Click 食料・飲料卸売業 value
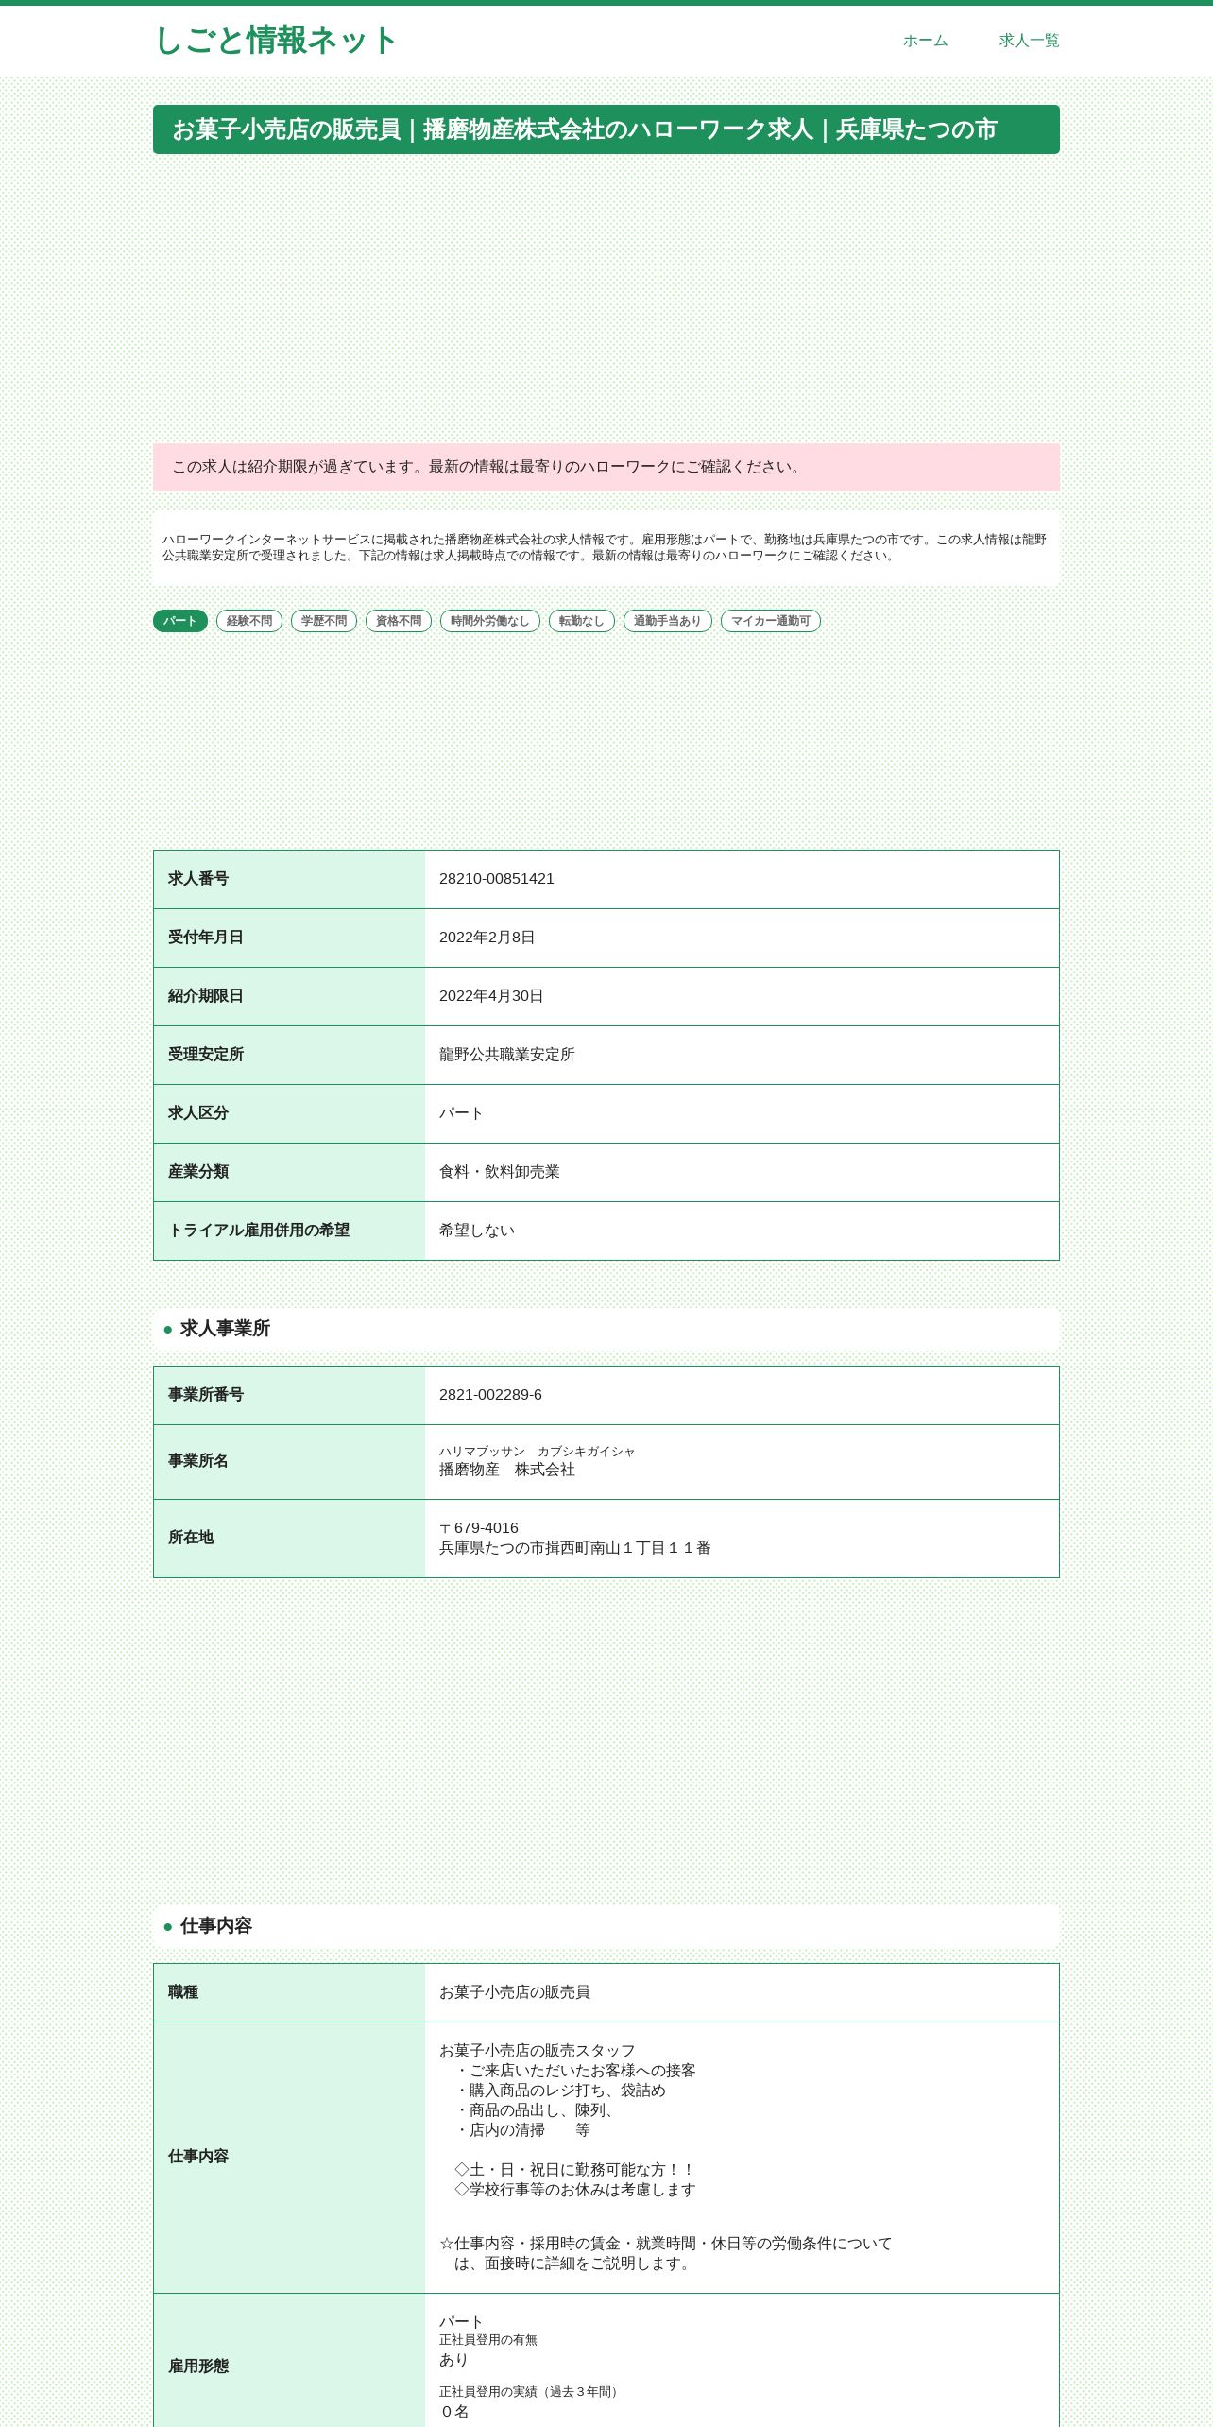This screenshot has width=1213, height=2427. (x=500, y=1172)
